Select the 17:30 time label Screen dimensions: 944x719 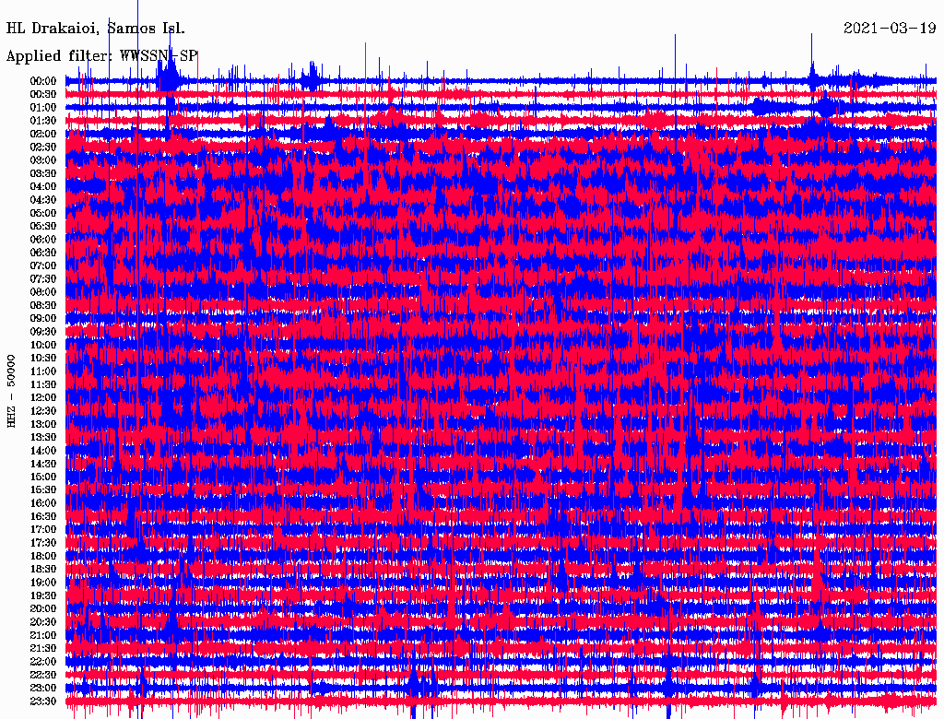[x=43, y=543]
